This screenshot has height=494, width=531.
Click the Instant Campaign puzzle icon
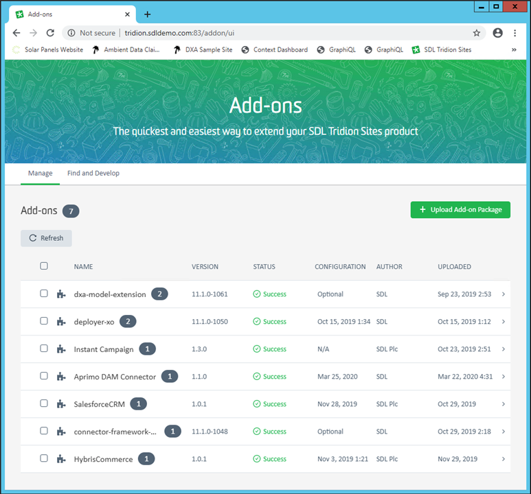pyautogui.click(x=61, y=349)
